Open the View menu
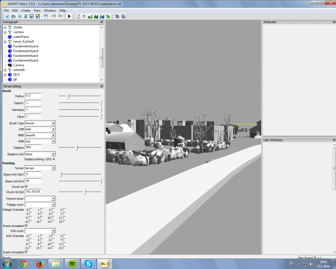The image size is (336, 269). (37, 11)
